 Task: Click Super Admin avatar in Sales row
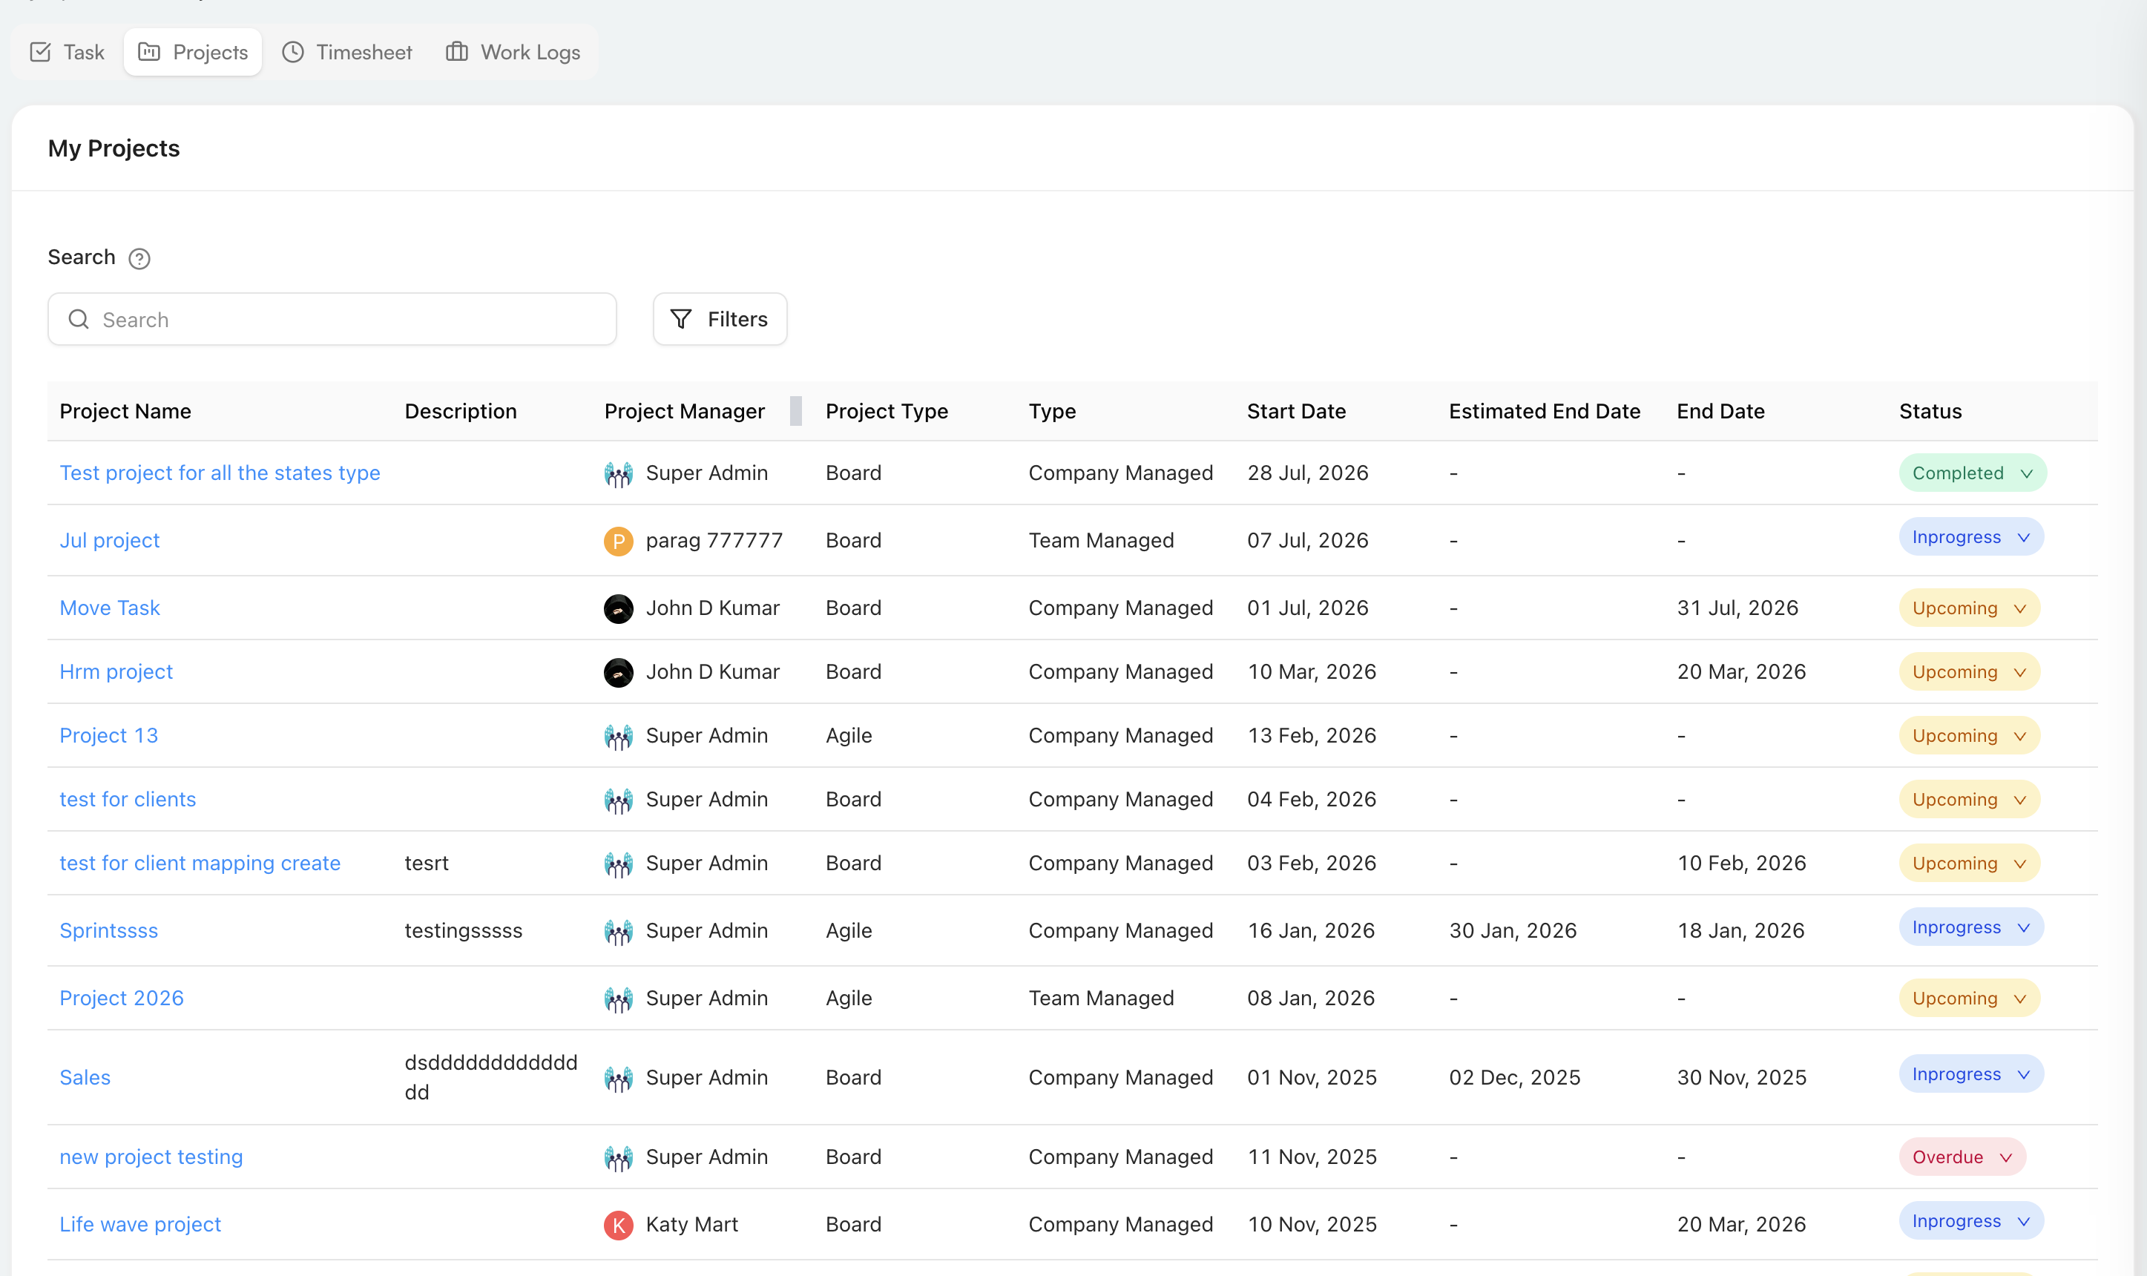[618, 1078]
